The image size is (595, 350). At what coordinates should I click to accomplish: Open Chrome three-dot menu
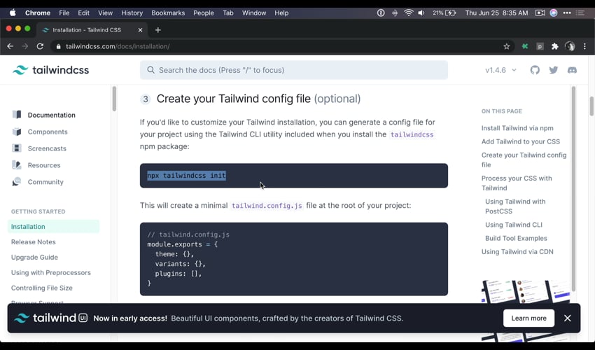click(x=584, y=46)
